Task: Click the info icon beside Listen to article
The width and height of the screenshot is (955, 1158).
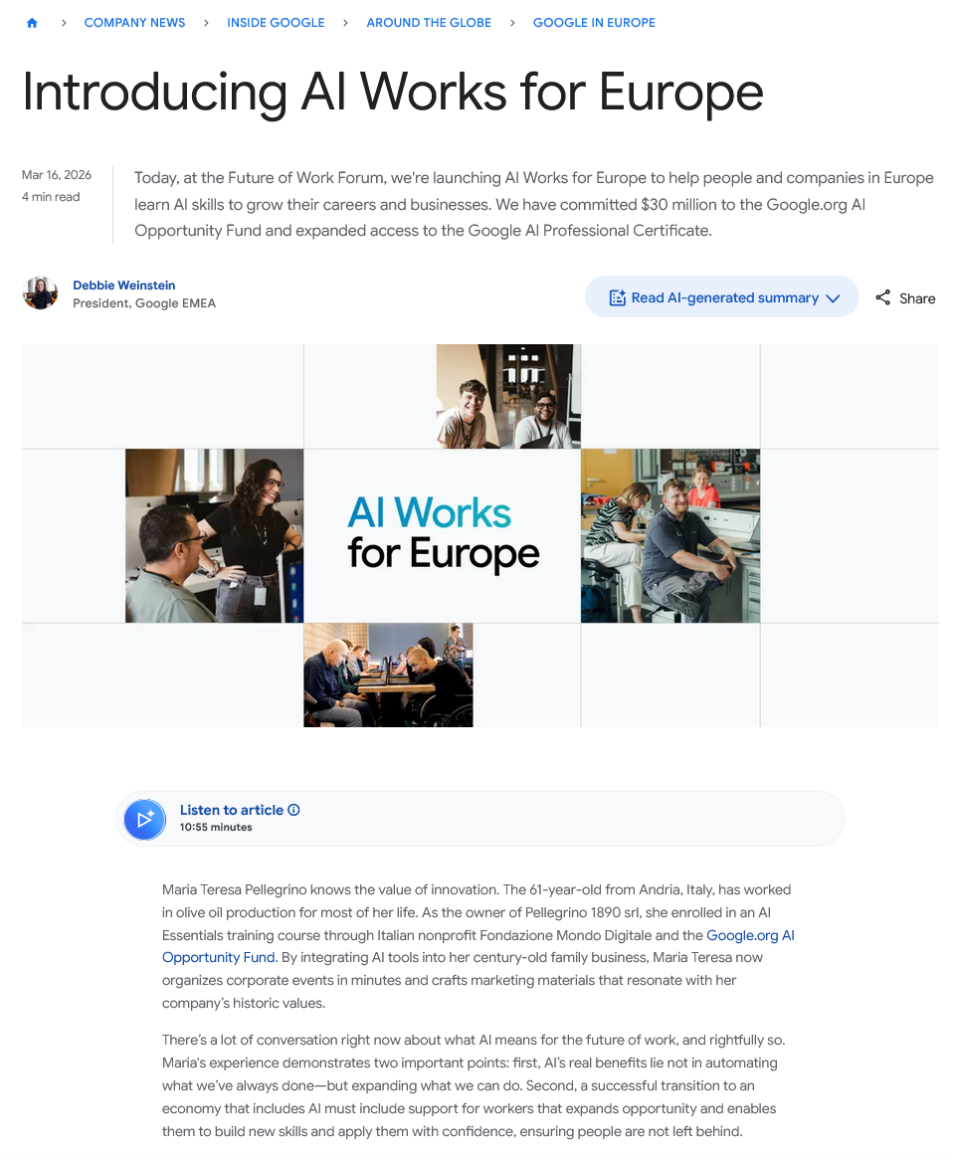Action: [293, 810]
